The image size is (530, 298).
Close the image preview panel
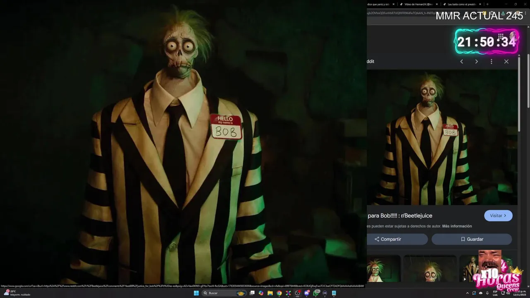click(x=506, y=61)
